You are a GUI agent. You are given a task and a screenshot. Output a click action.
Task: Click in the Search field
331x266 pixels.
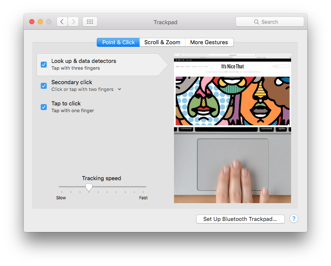(x=274, y=22)
